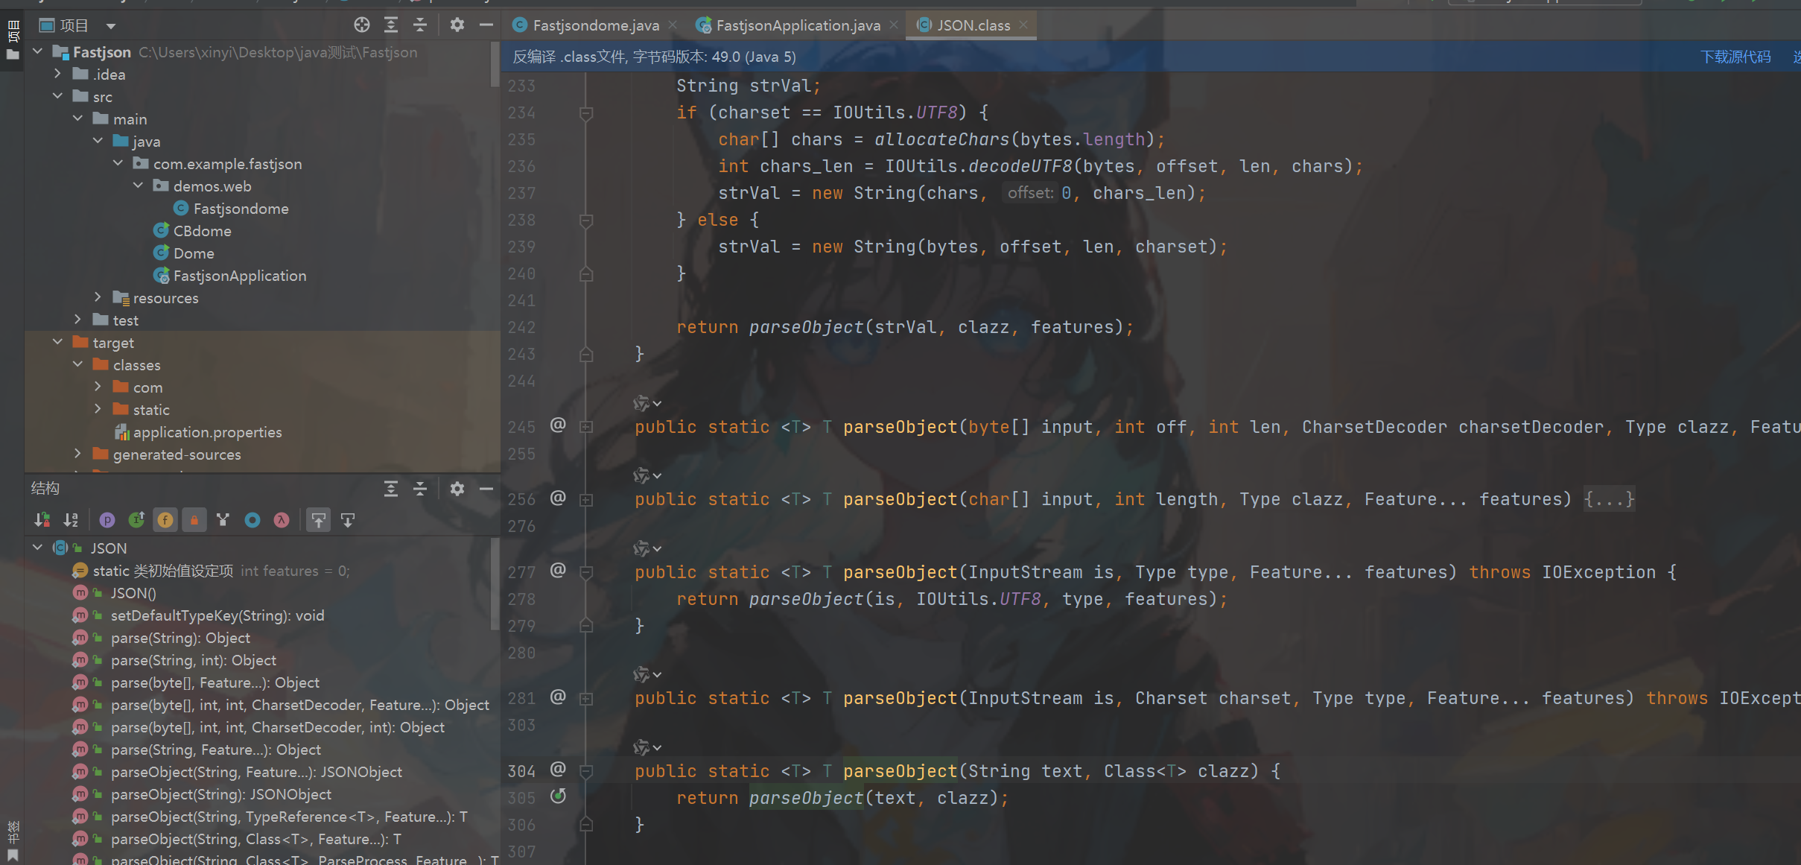Screen dimensions: 1801x865
Task: Toggle Show Fields orange f filter
Action: 165,520
